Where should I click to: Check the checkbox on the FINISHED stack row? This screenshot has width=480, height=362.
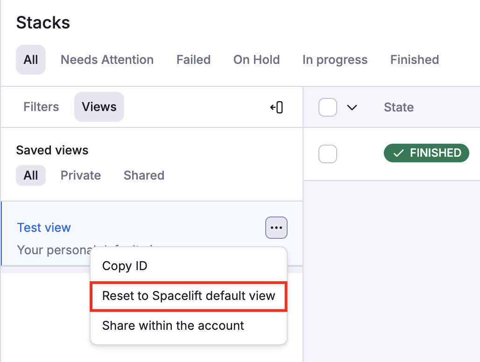pyautogui.click(x=328, y=153)
